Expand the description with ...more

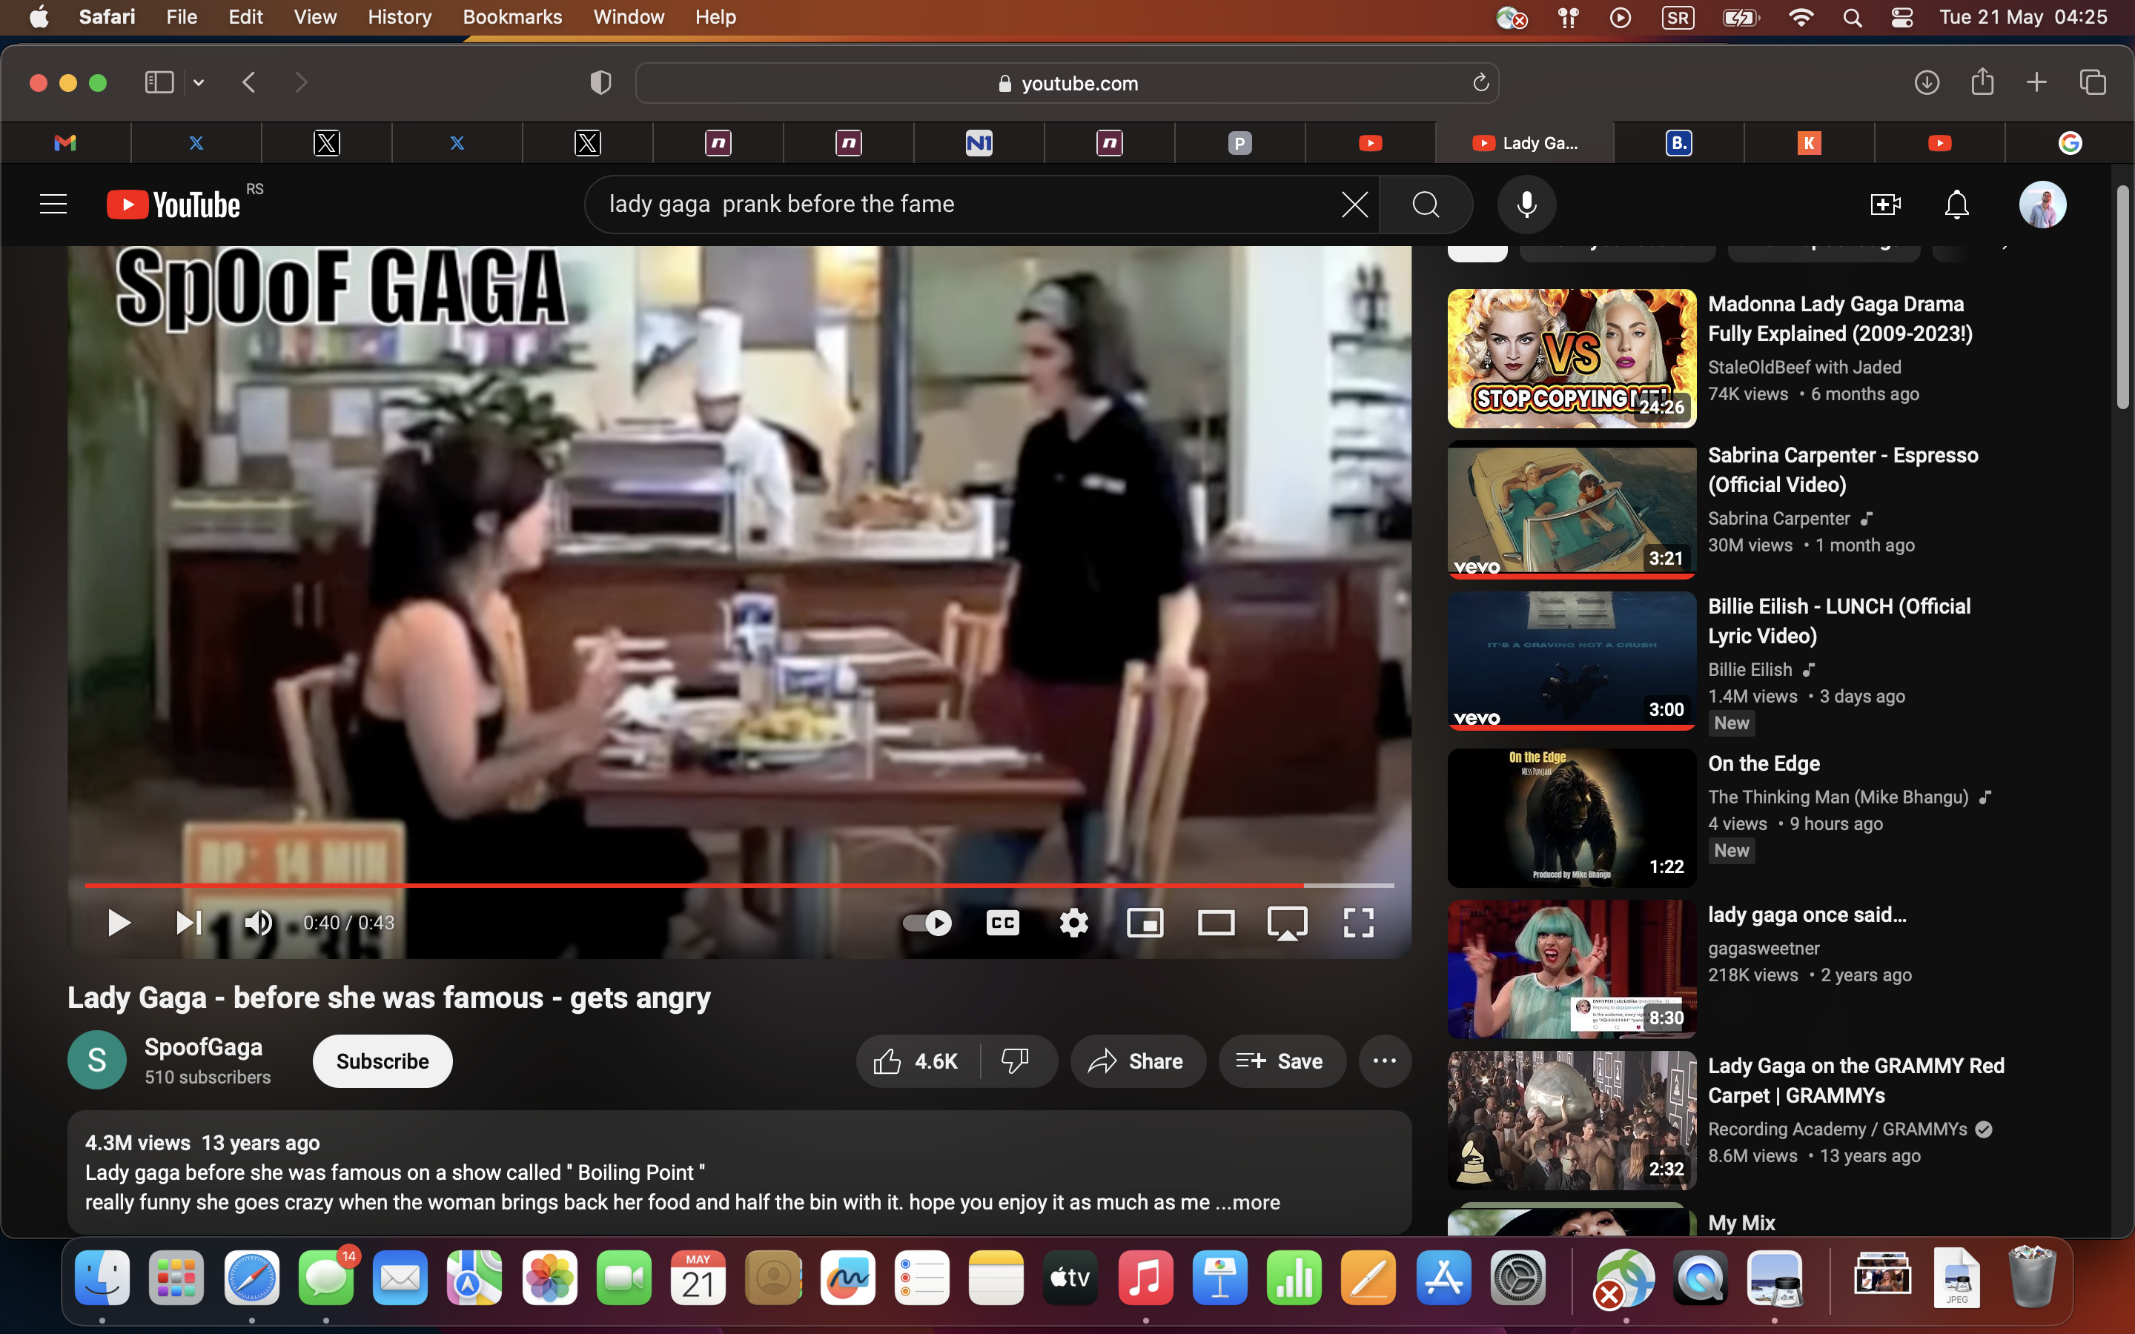tap(1248, 1203)
